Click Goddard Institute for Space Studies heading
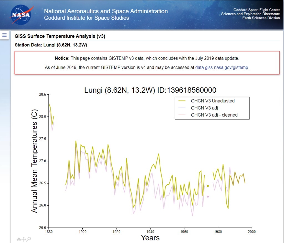This screenshot has width=284, height=243. point(87,18)
